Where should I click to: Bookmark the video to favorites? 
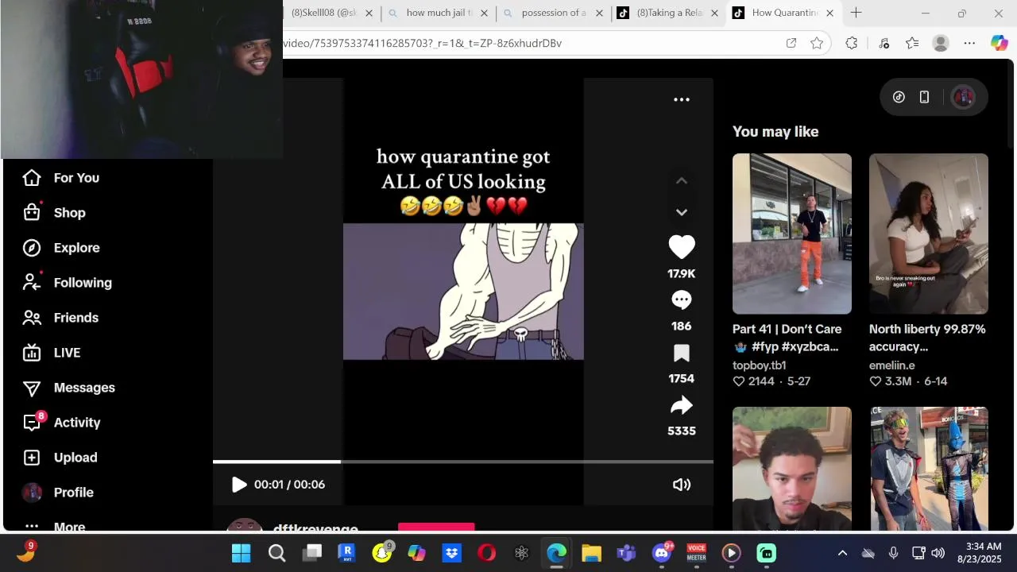click(682, 353)
